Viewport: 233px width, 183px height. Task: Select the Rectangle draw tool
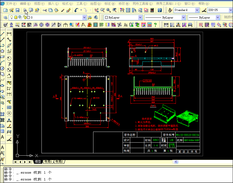[x=2, y=57]
